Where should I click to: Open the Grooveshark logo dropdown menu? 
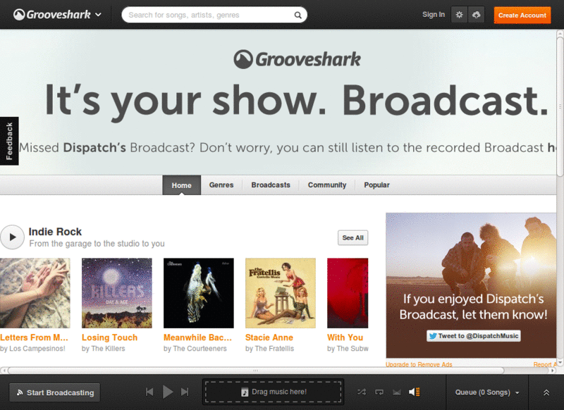click(58, 15)
